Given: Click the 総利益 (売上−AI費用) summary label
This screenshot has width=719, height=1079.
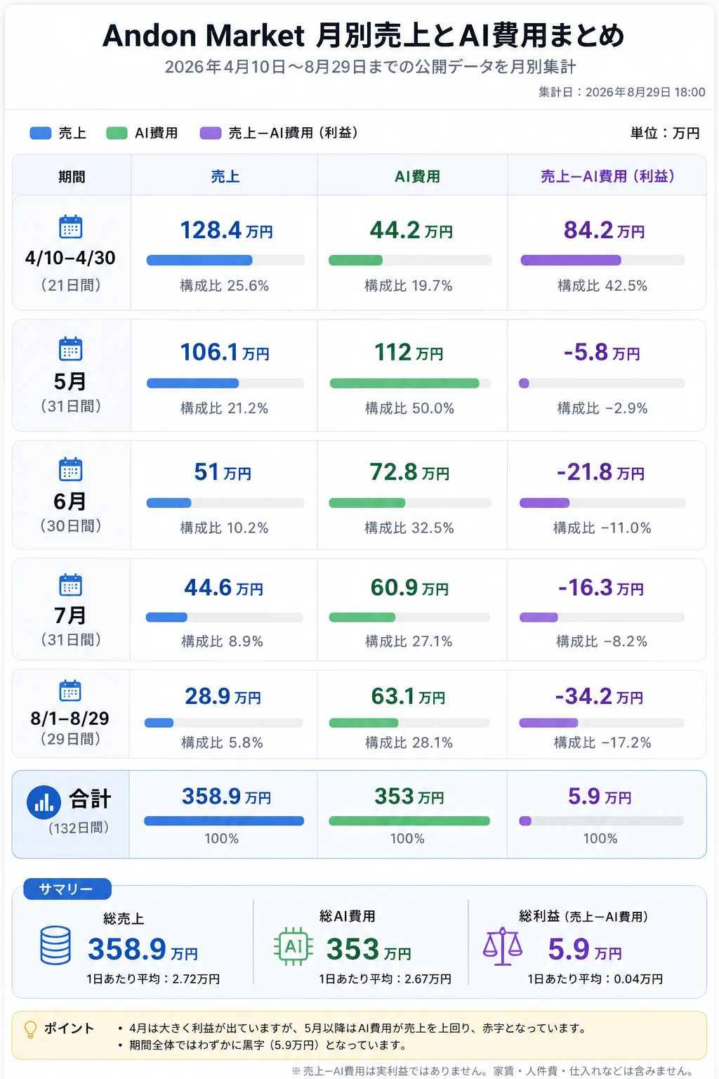Looking at the screenshot, I should tap(583, 916).
